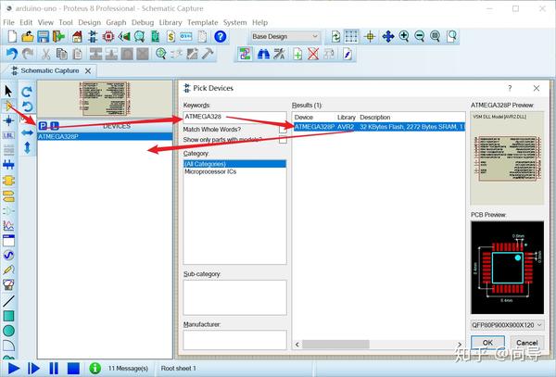The image size is (556, 377).
Task: Click Cancel in Pick Devices dialog
Action: coord(527,343)
